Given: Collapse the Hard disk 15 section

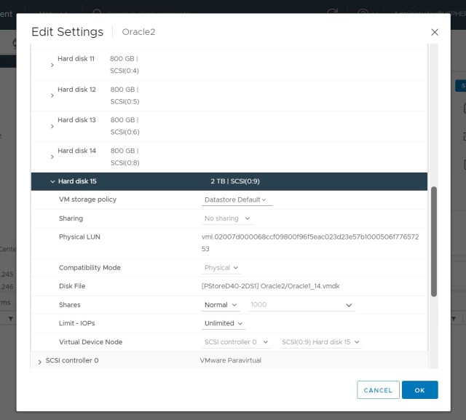Looking at the screenshot, I should click(x=52, y=181).
